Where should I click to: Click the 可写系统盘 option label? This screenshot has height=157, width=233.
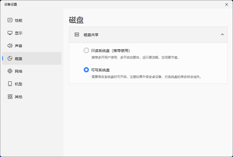click(x=100, y=70)
